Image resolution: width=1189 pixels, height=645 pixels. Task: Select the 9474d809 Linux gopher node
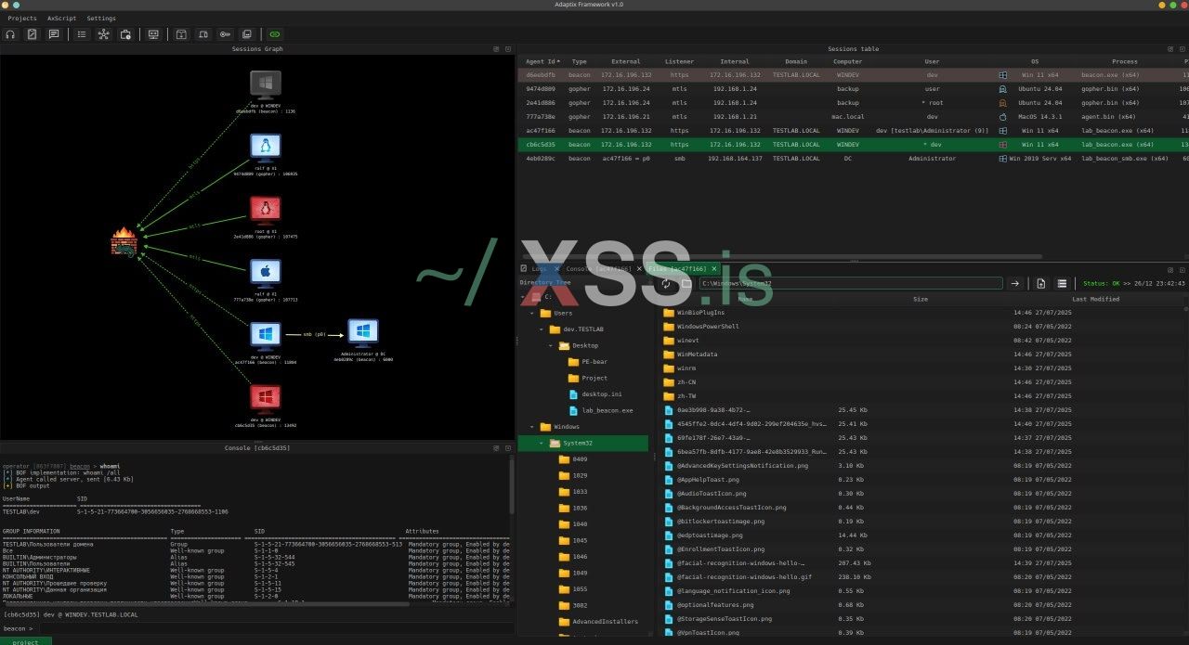click(x=266, y=148)
